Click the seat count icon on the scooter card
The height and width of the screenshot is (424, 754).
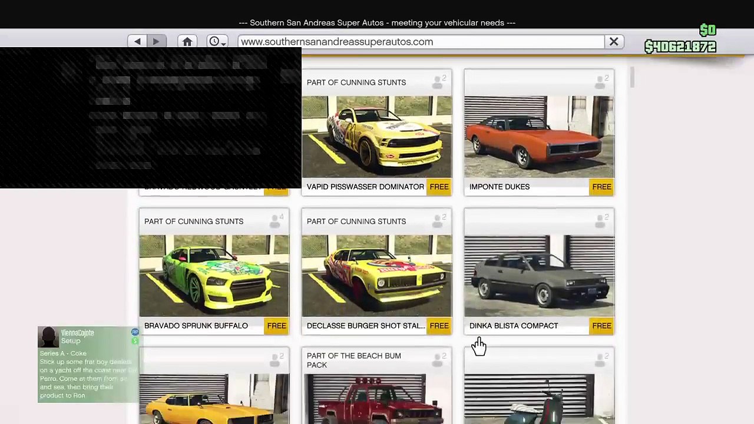tap(601, 360)
